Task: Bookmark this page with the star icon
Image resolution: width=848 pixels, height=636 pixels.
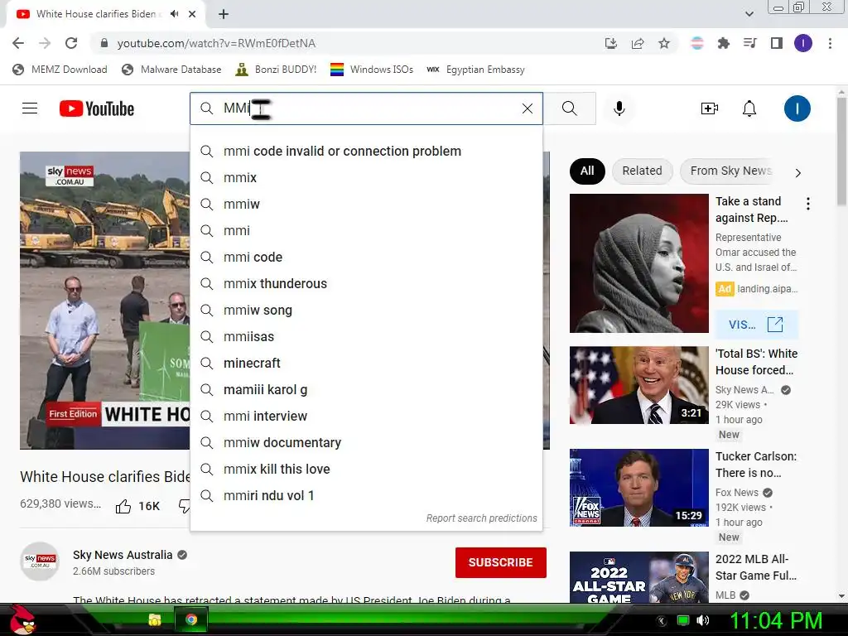Action: pyautogui.click(x=664, y=43)
